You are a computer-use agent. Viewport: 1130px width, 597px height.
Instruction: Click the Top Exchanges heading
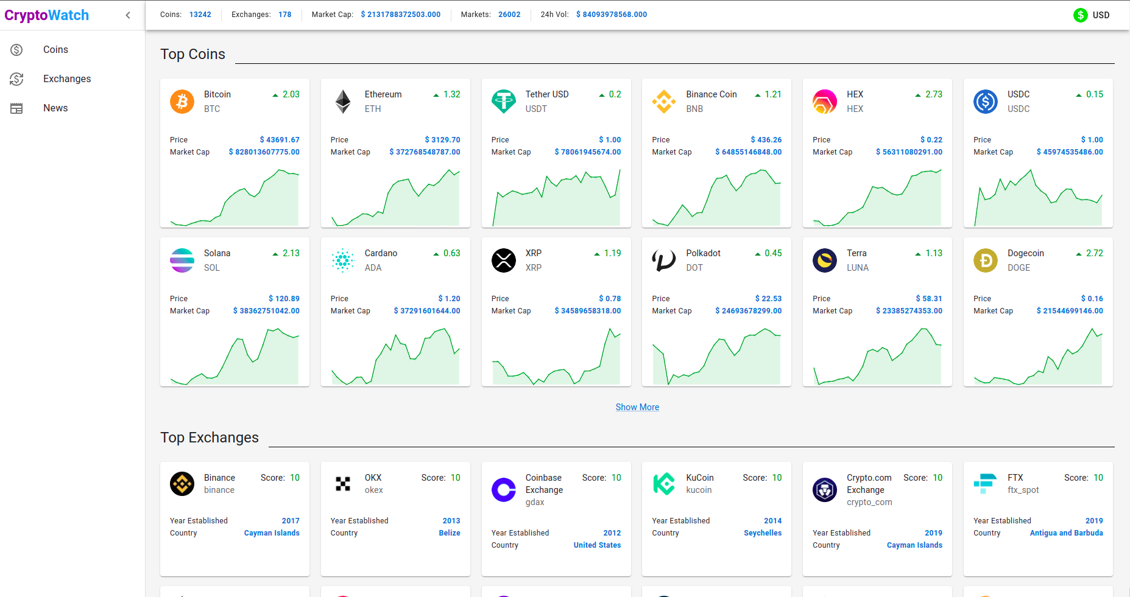pos(210,438)
